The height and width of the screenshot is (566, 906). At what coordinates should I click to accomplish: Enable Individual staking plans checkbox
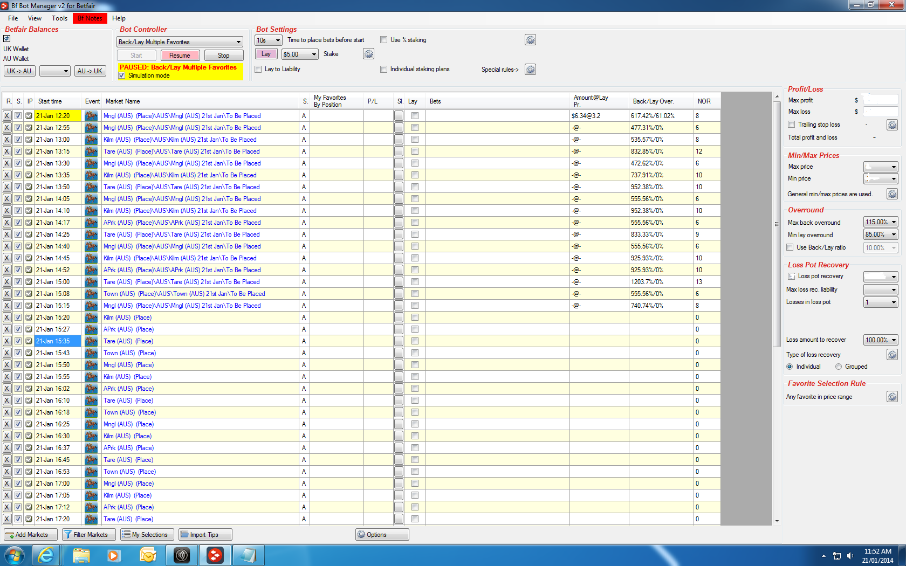pos(383,69)
